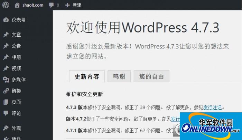Select the 更新内容 tab
The image size is (242, 140).
click(87, 76)
